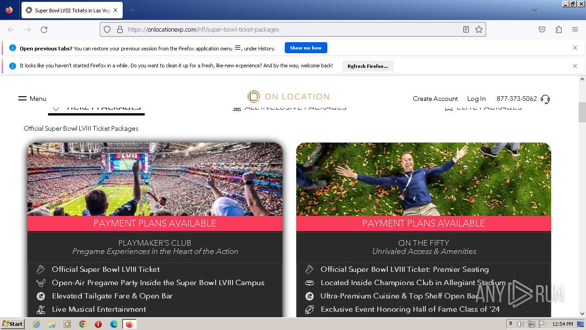The width and height of the screenshot is (586, 330).
Task: Click the URL address bar field
Action: [x=293, y=29]
